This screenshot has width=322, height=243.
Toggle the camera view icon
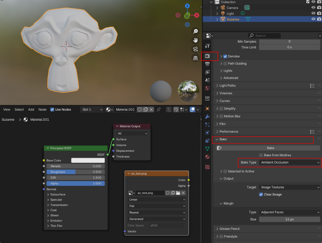pyautogui.click(x=196, y=49)
